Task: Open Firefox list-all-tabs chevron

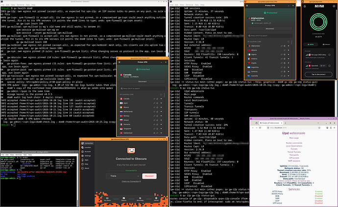Action: tap(318, 123)
